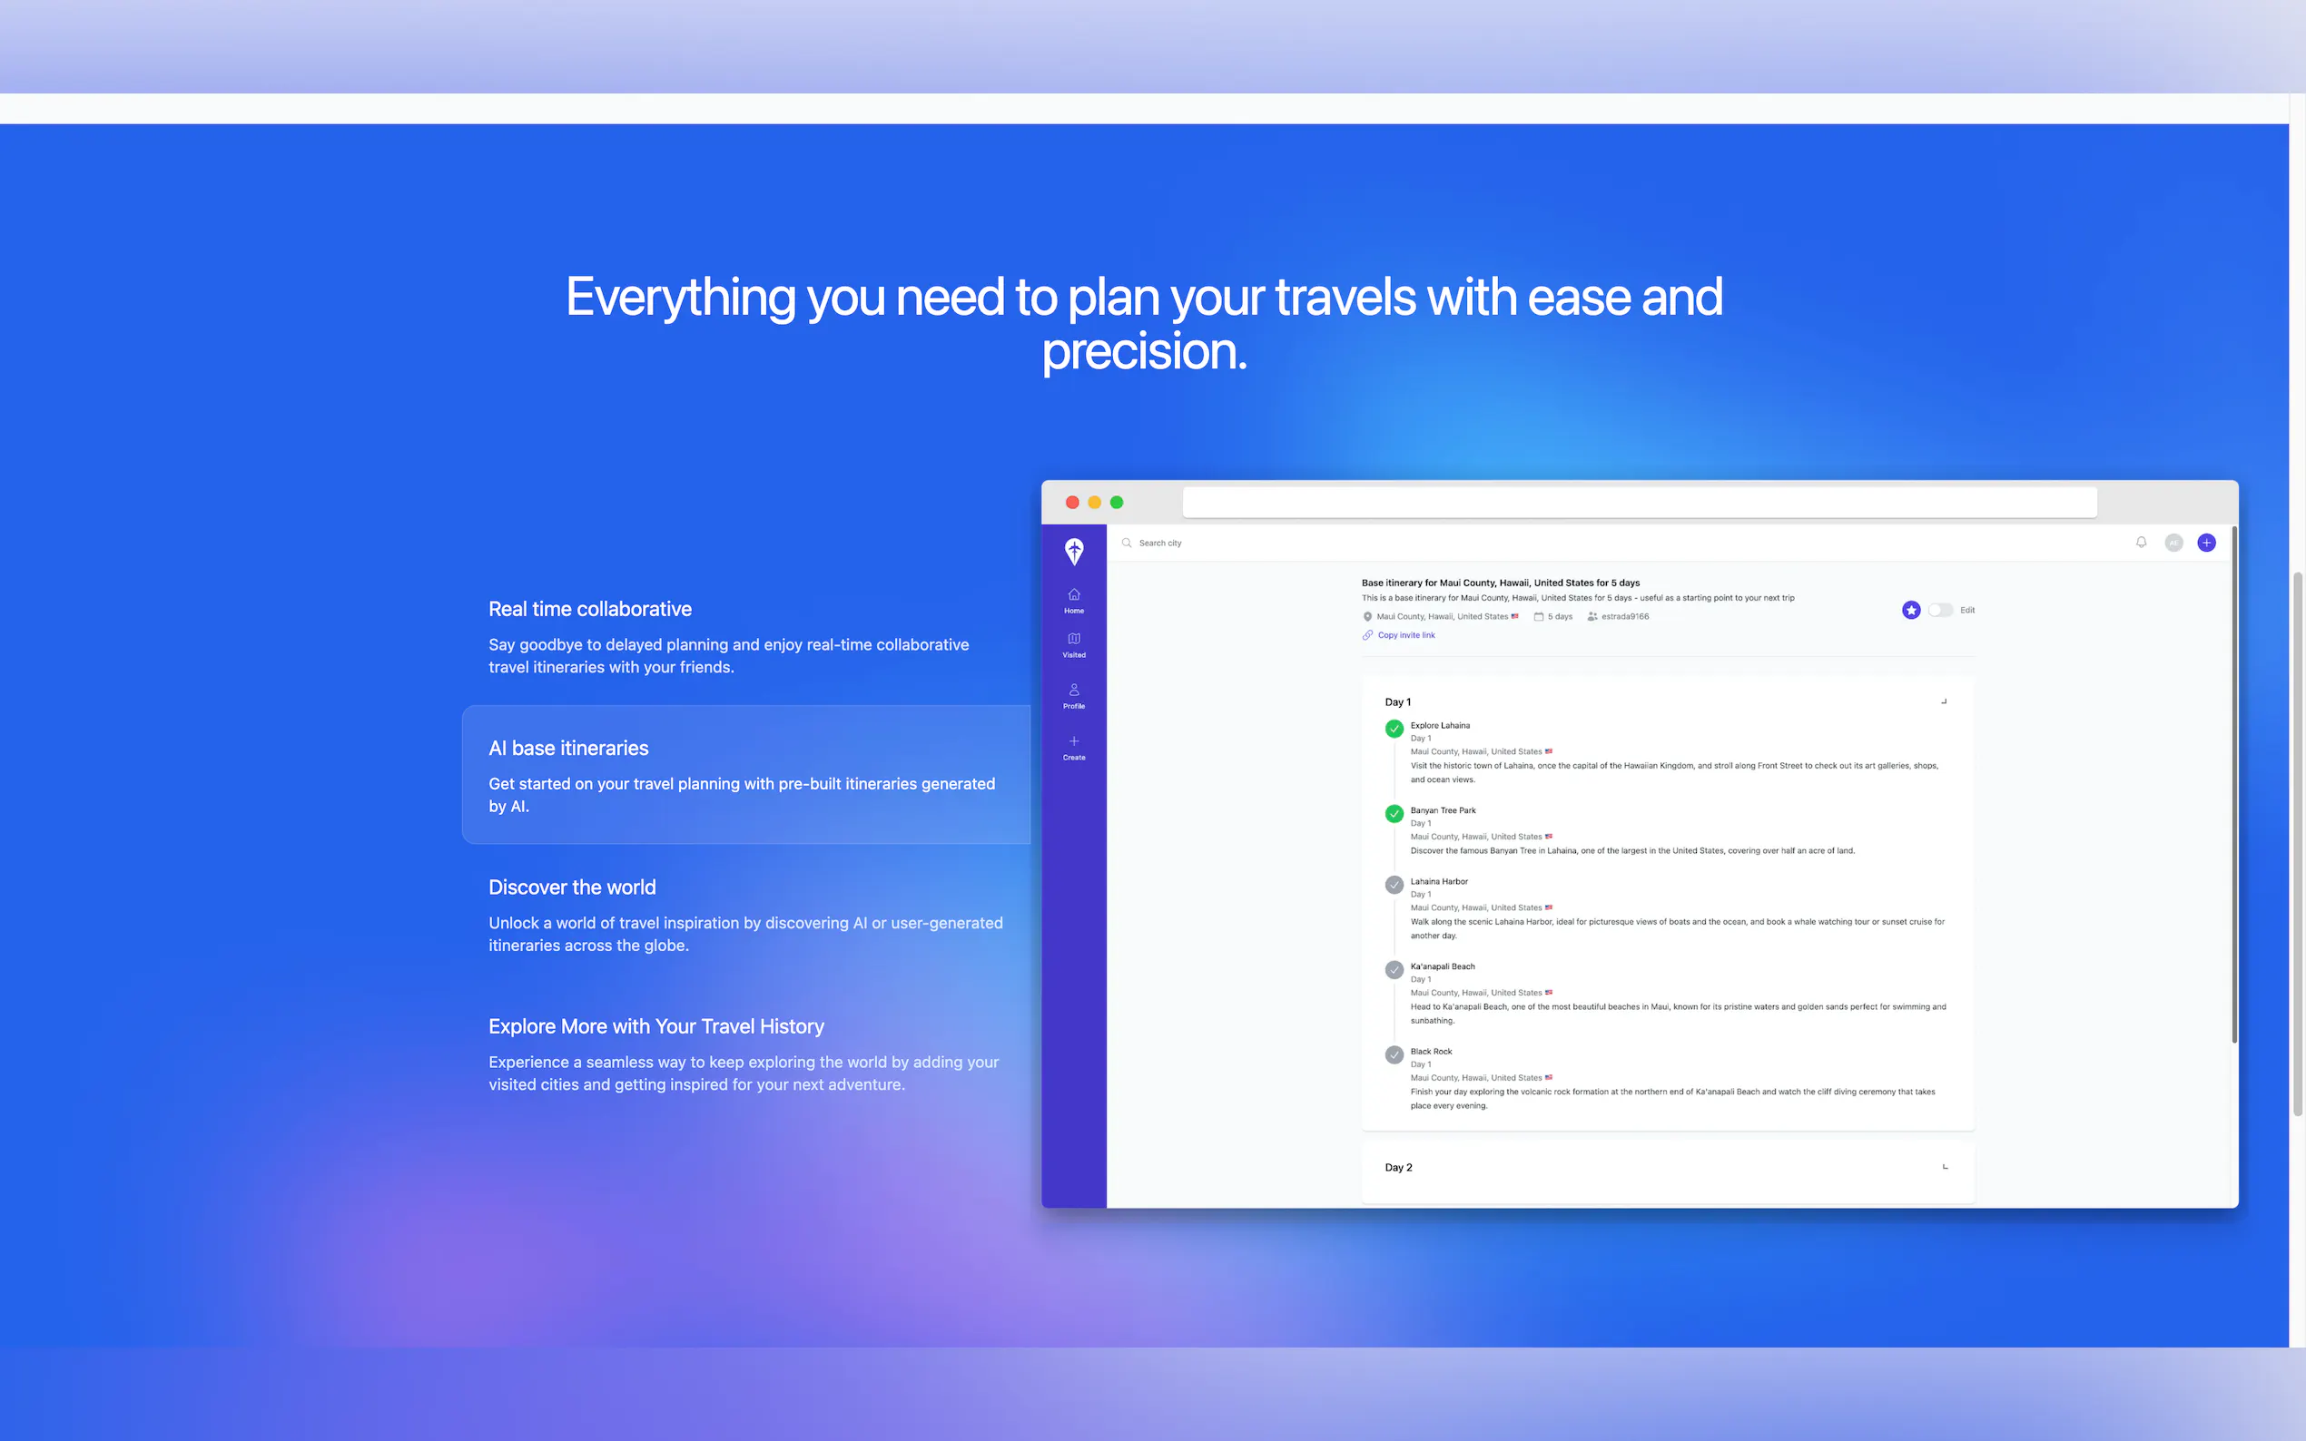Click the blue plus button top right
2306x1441 pixels.
pos(2206,543)
